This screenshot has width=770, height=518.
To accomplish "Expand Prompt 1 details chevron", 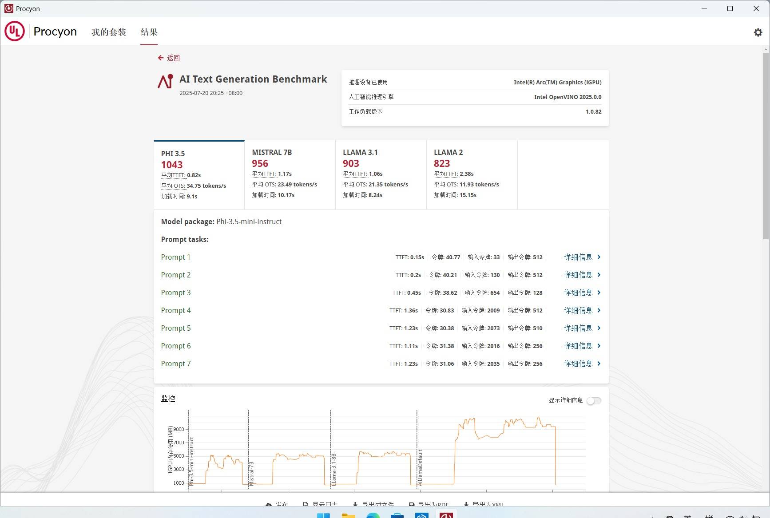I will coord(599,257).
